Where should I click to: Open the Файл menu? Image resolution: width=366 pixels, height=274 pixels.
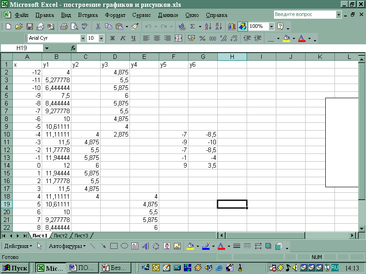tap(22, 15)
